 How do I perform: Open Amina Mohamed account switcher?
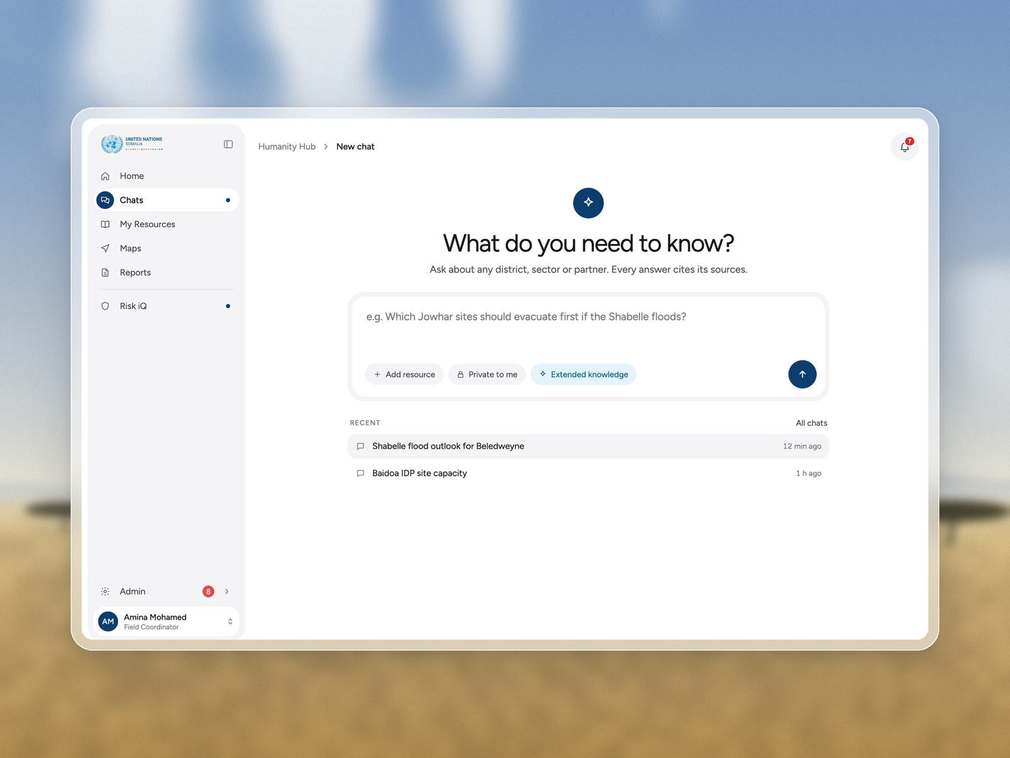pyautogui.click(x=167, y=622)
